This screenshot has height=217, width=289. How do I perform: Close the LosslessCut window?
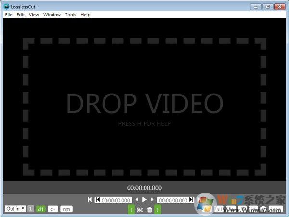click(x=279, y=7)
